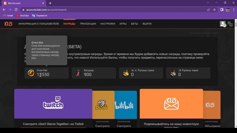This screenshot has width=237, height=133.
Task: Open the Игры menu item
Action: (x=123, y=24)
